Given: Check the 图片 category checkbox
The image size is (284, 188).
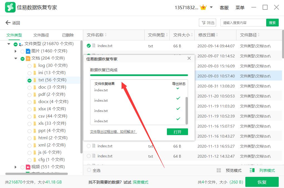Looking at the screenshot, I should tap(23, 52).
